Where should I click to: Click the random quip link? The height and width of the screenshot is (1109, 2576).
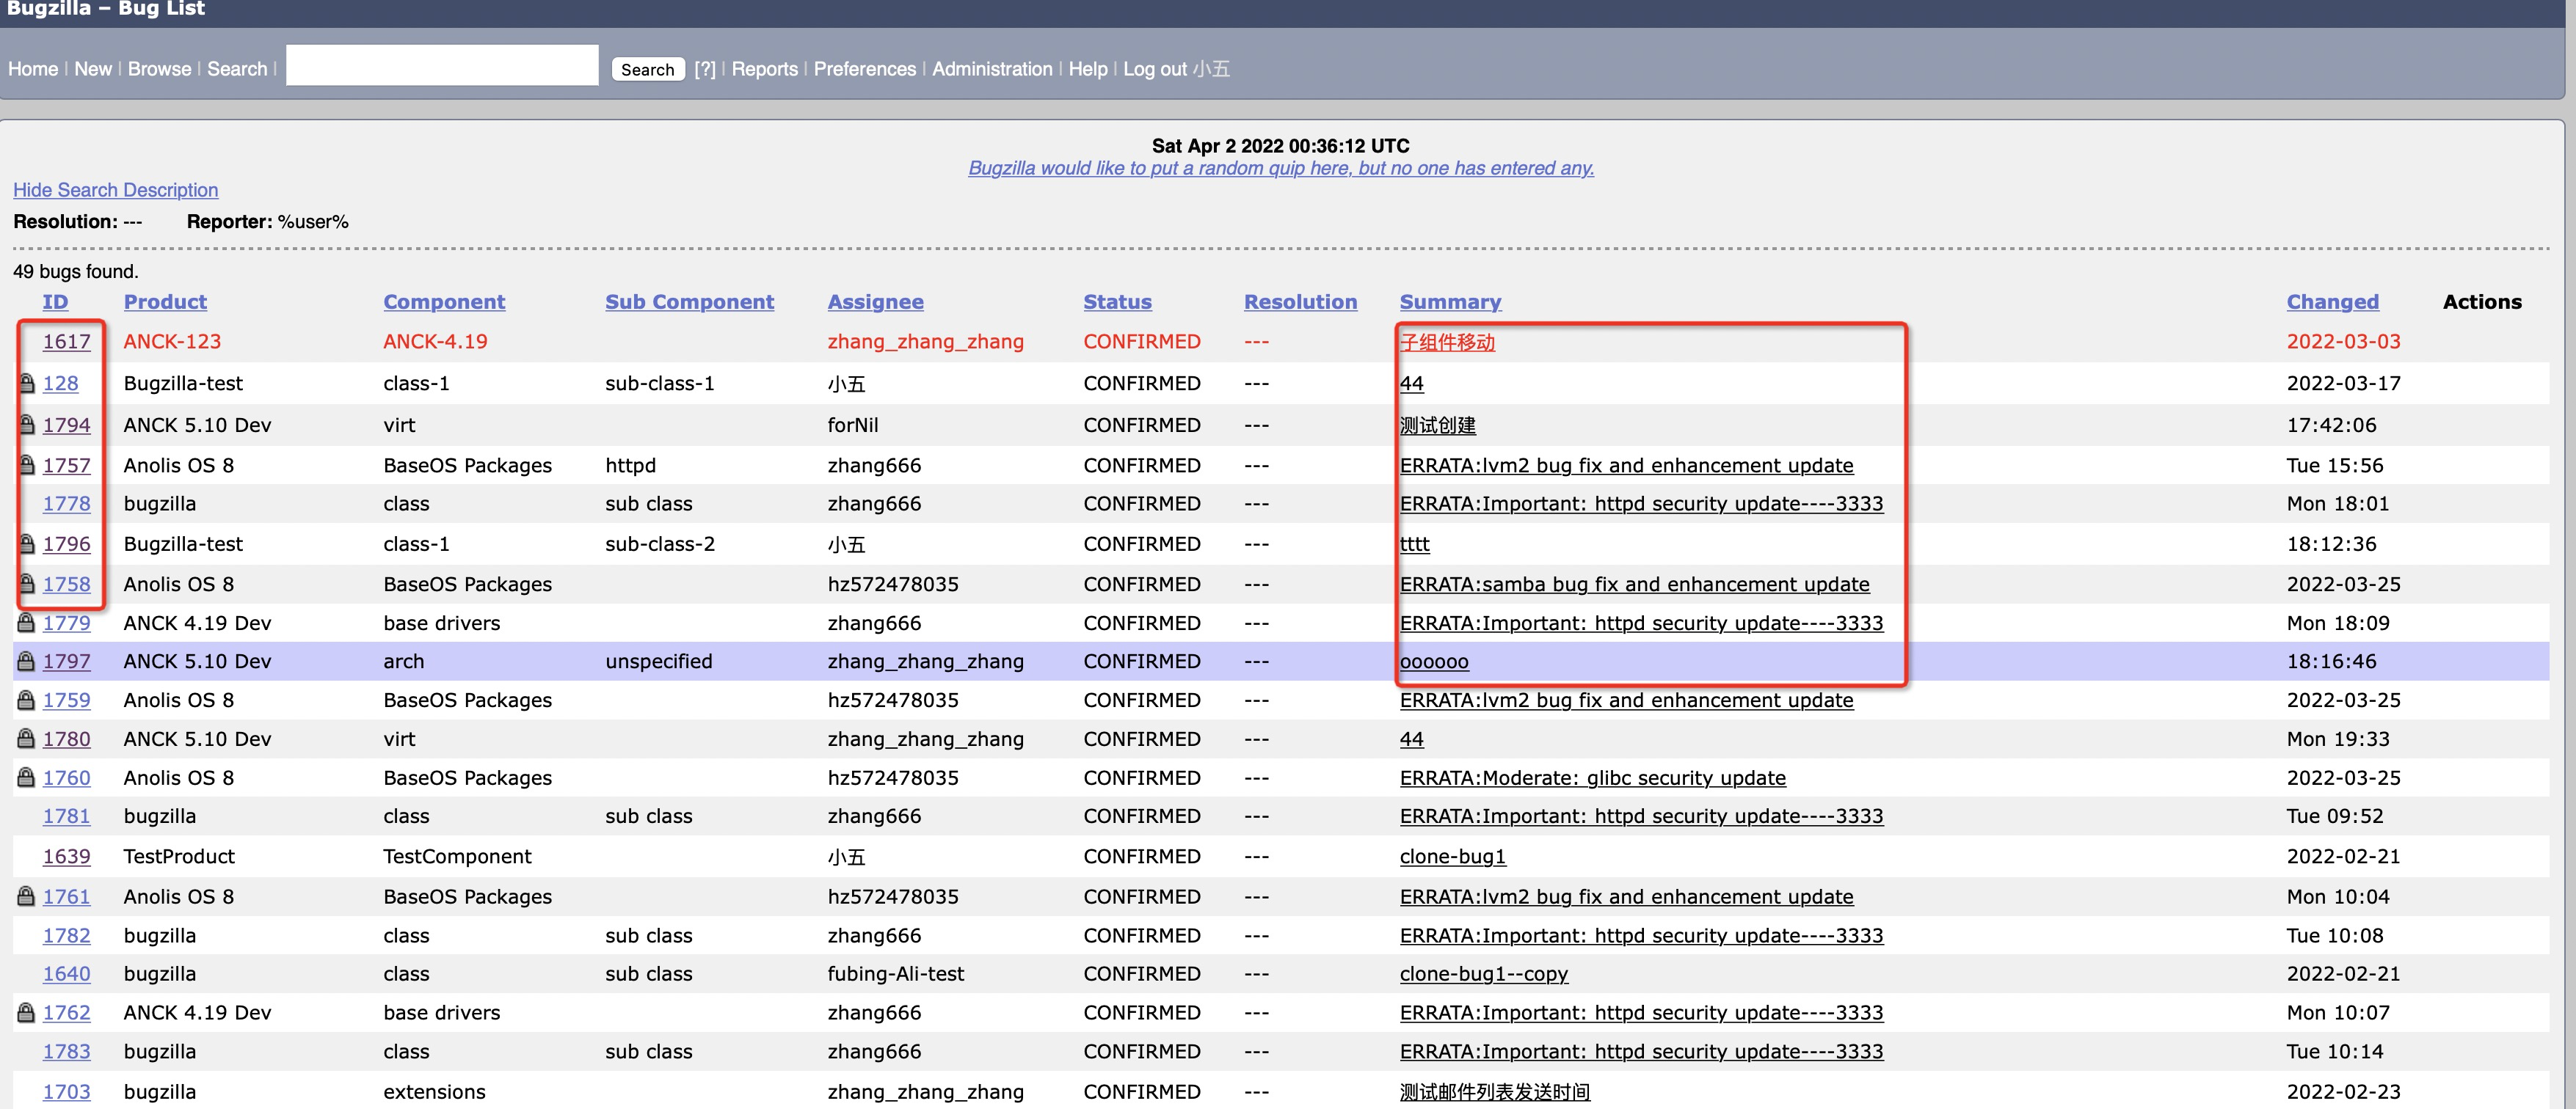(1281, 168)
